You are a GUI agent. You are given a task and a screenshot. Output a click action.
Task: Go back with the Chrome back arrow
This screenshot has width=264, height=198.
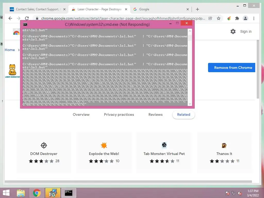(10, 18)
